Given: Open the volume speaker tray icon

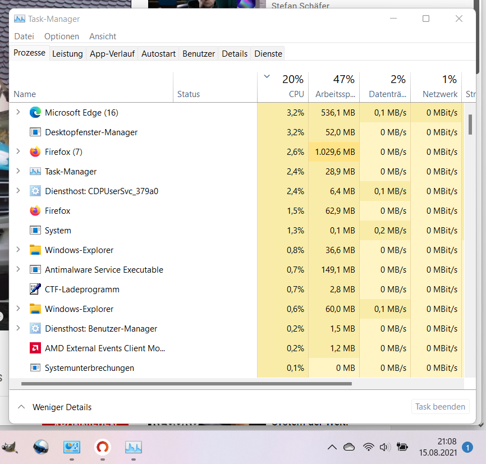Looking at the screenshot, I should pyautogui.click(x=385, y=447).
